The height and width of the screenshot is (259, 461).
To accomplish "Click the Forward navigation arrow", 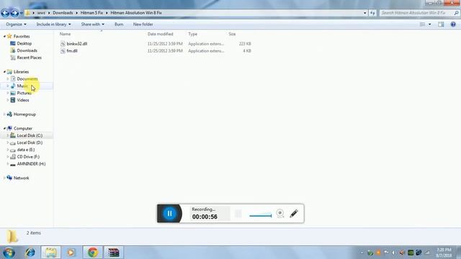I will (14, 13).
